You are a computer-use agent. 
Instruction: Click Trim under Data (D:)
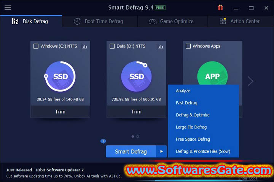click(x=136, y=111)
